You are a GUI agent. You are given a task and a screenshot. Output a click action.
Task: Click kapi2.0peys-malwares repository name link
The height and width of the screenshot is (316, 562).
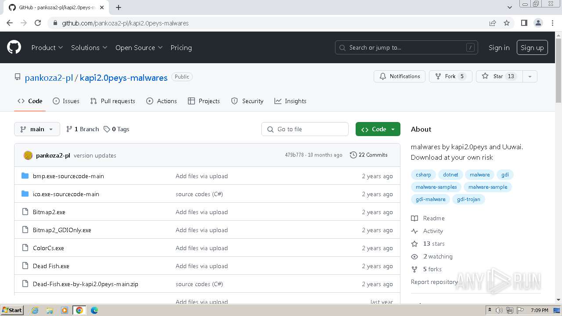pos(123,78)
